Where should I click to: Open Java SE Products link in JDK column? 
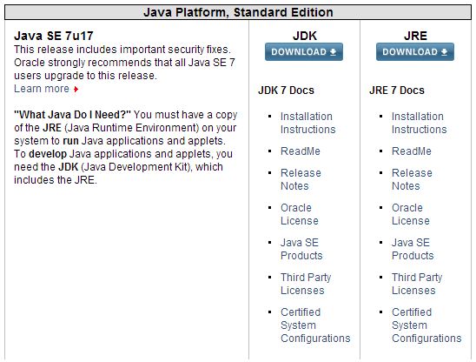pos(301,249)
